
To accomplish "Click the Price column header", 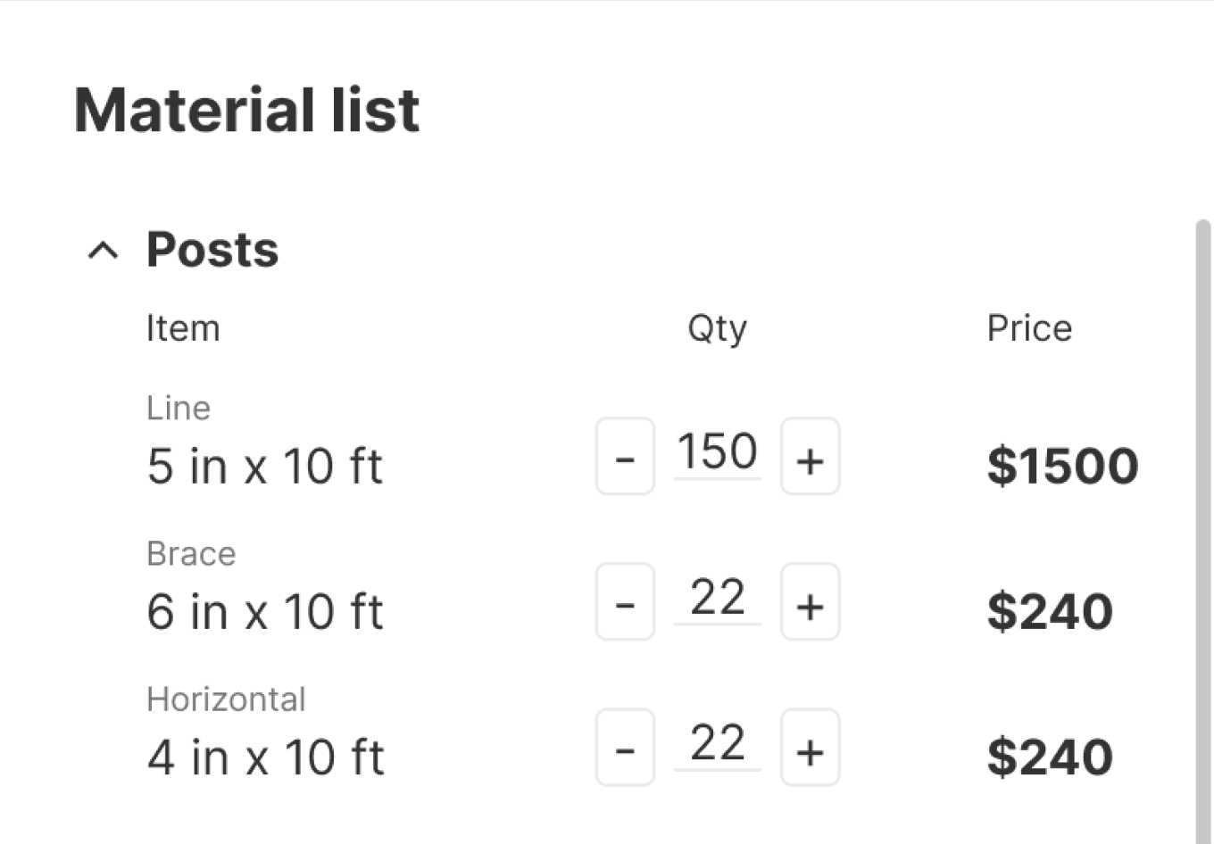I will coord(1028,328).
